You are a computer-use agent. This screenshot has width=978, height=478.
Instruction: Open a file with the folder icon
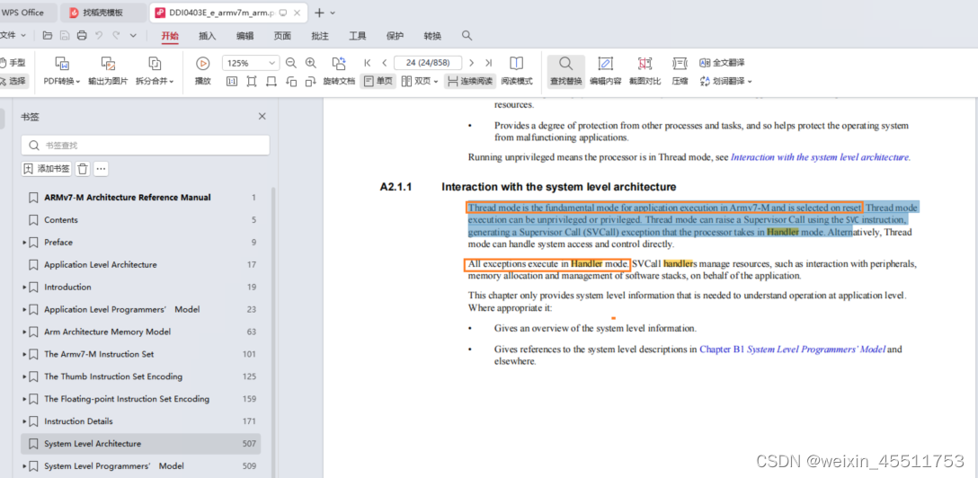click(48, 36)
